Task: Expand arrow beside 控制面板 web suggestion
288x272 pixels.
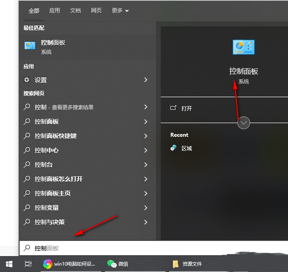Action: [146, 122]
